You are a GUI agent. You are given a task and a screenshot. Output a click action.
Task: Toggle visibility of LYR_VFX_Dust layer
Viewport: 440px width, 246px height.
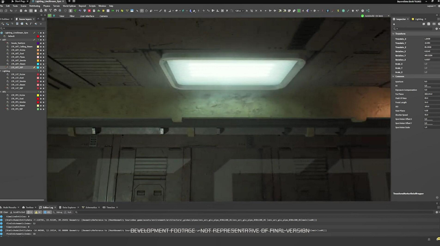point(41,99)
